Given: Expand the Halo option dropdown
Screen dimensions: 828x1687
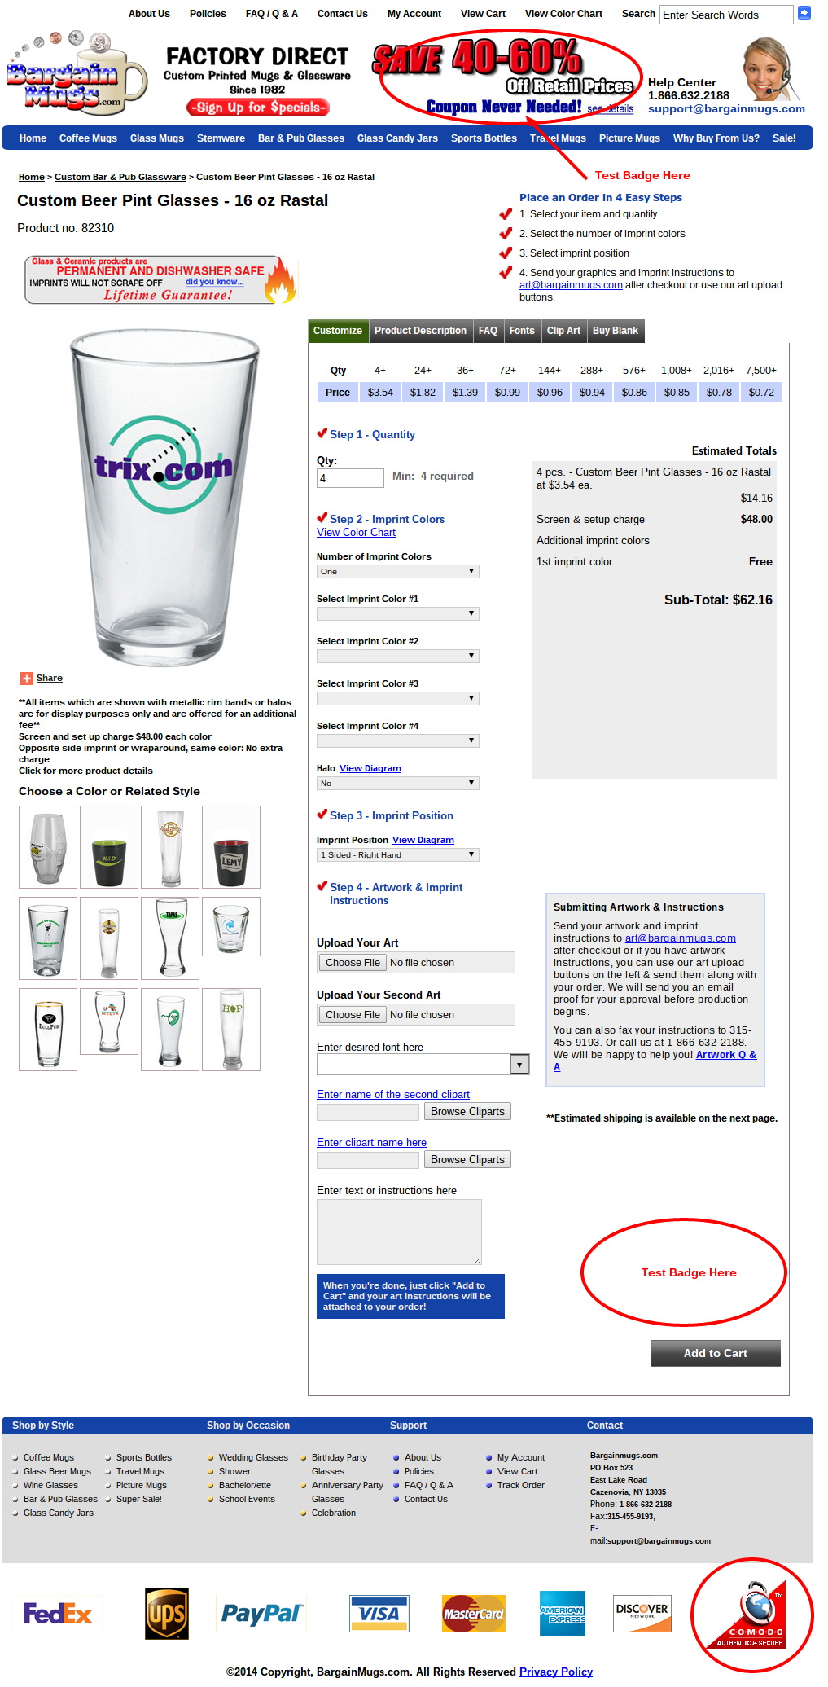Looking at the screenshot, I should click(x=397, y=784).
